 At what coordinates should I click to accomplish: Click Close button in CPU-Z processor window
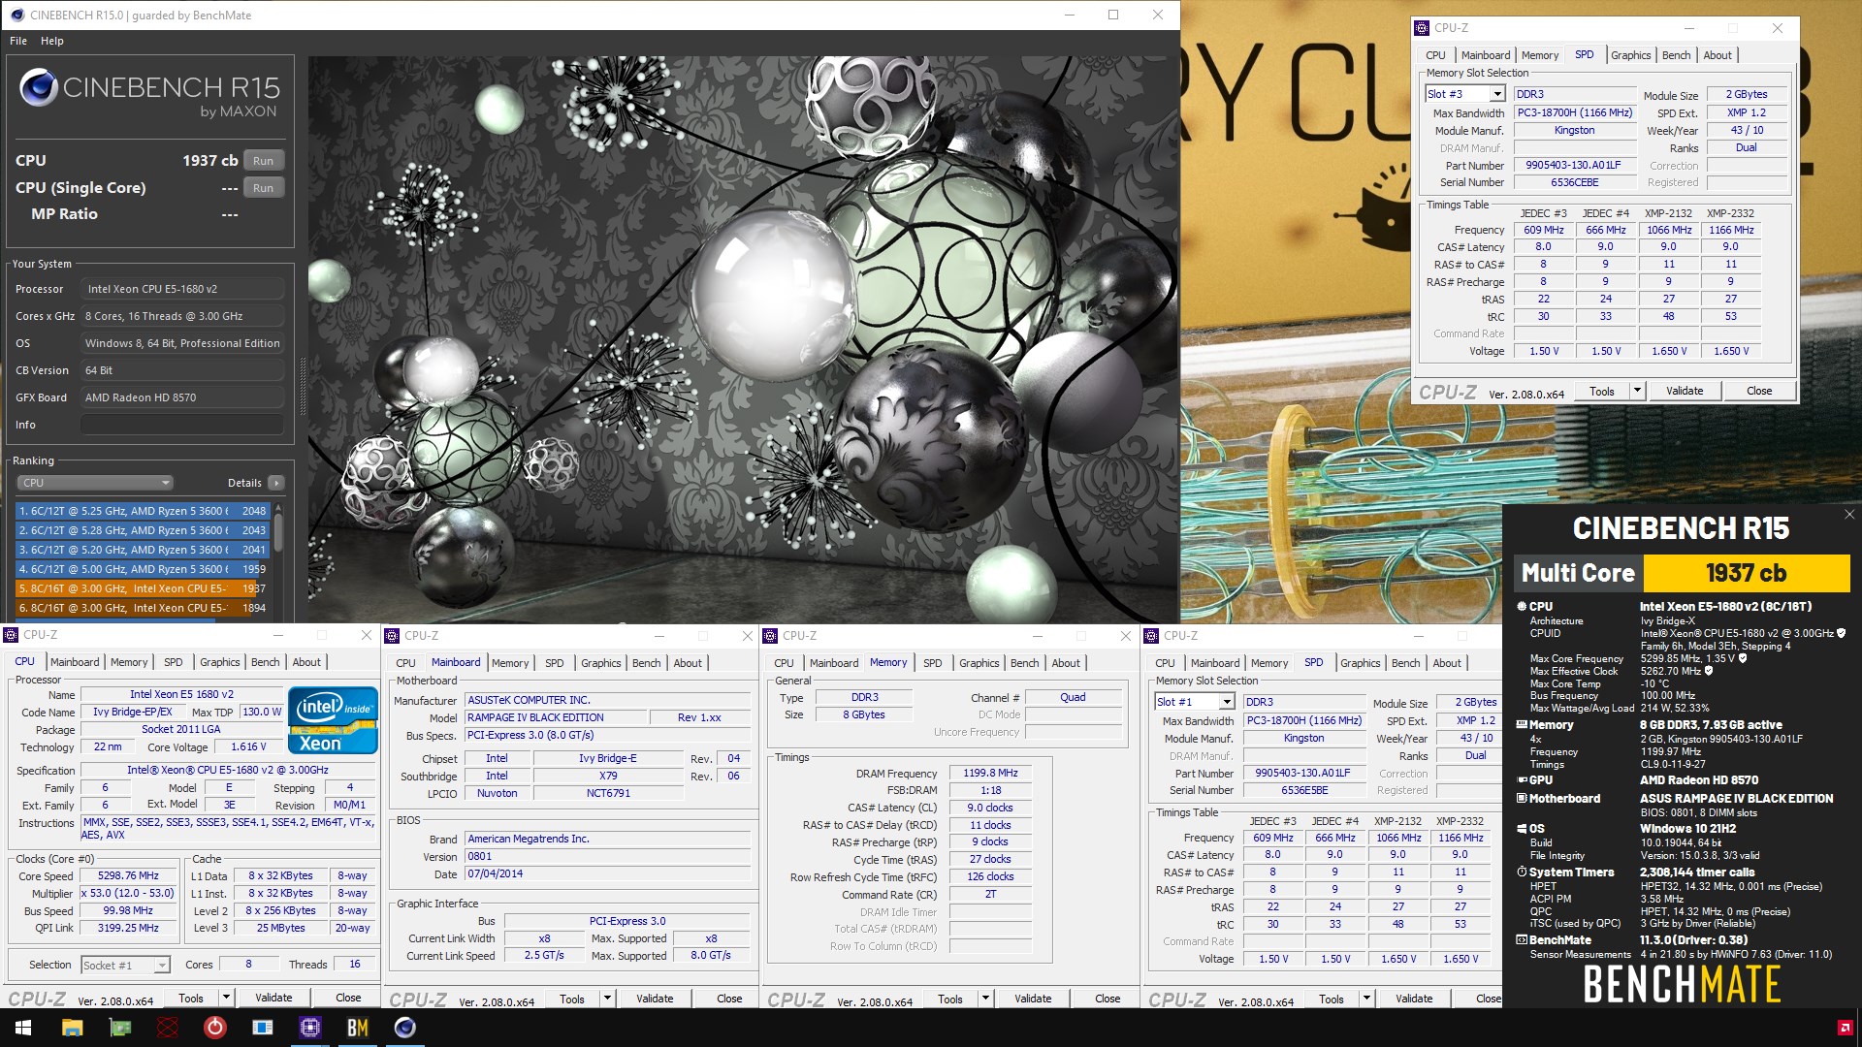point(348,998)
